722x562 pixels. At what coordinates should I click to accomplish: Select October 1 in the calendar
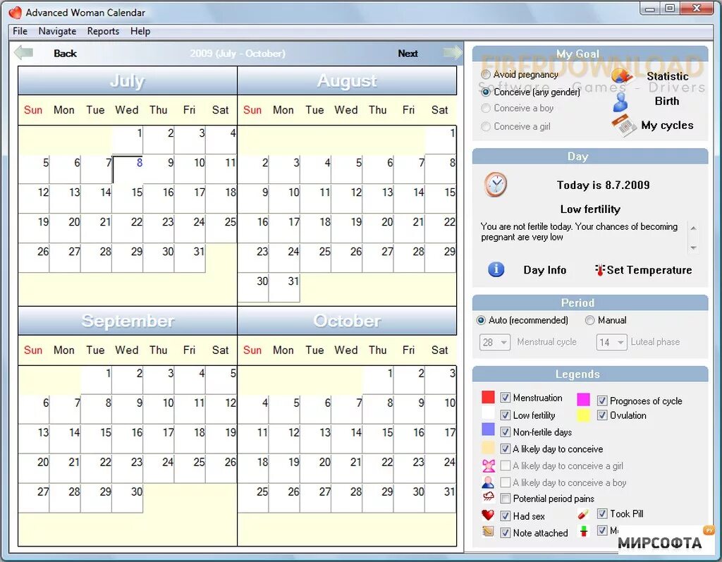tap(378, 379)
